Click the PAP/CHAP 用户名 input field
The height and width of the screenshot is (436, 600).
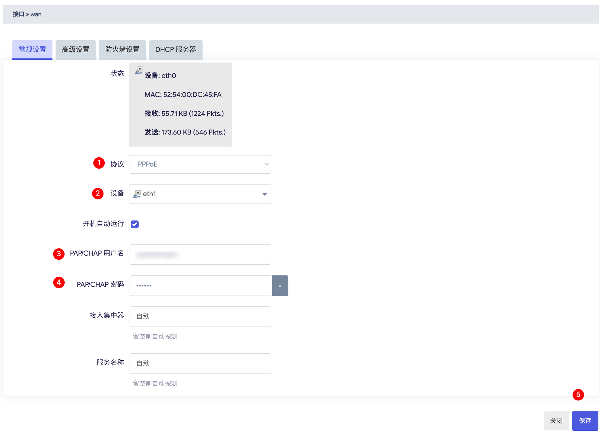tap(200, 254)
